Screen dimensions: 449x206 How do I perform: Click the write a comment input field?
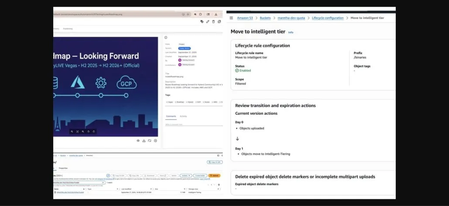(194, 124)
